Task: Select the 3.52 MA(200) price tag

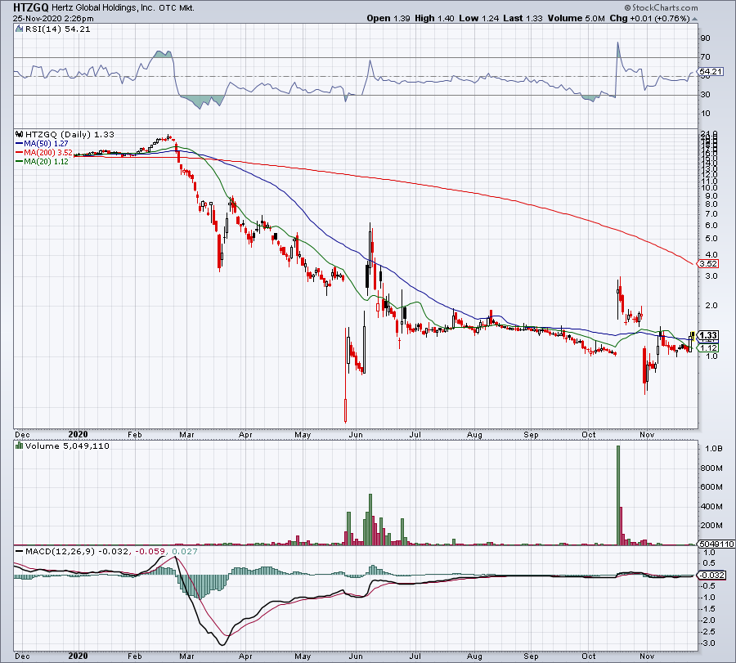Action: (709, 263)
